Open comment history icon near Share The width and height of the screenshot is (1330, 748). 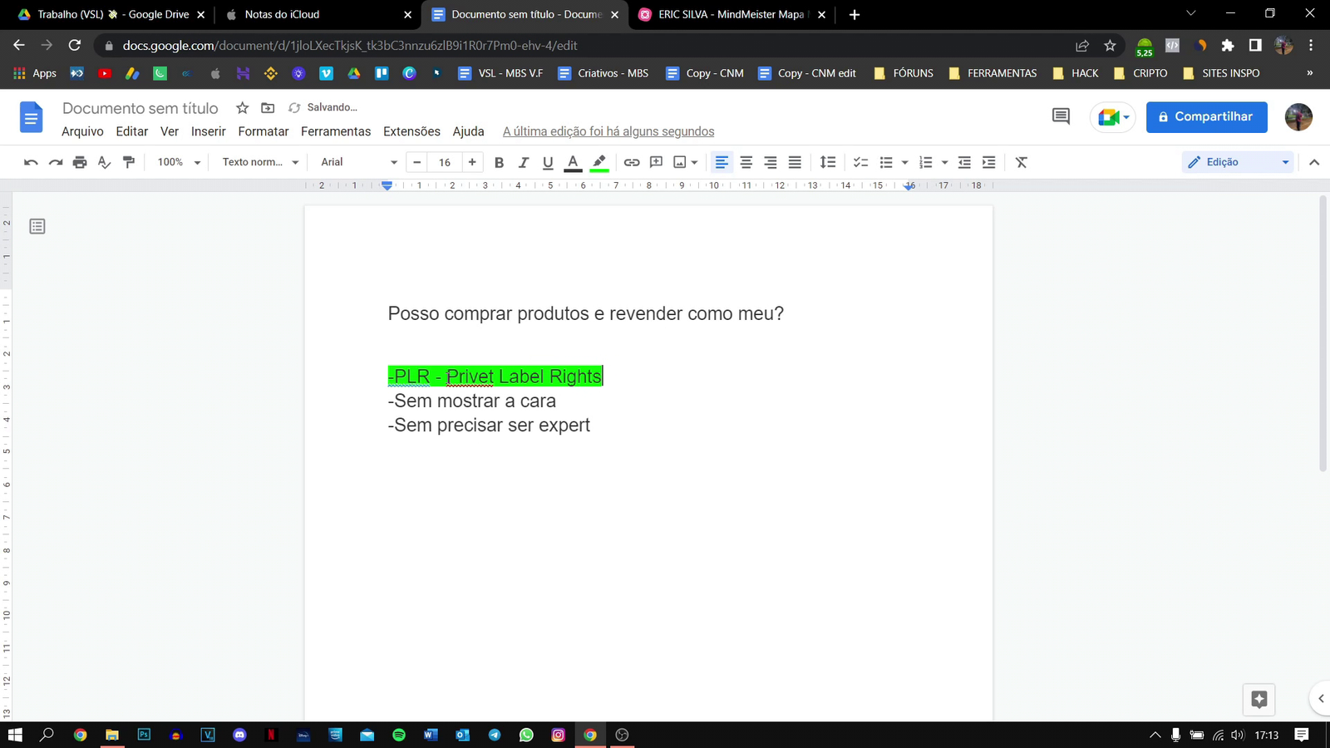pyautogui.click(x=1061, y=116)
